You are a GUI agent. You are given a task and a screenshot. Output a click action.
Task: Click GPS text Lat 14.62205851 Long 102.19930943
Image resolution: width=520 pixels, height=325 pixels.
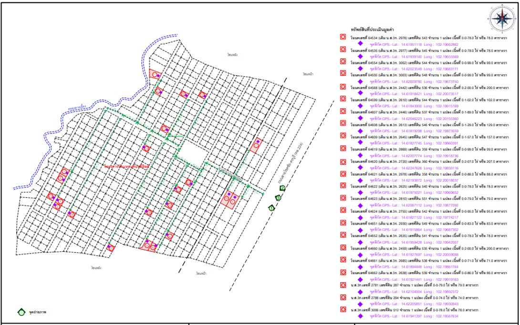coord(414,304)
